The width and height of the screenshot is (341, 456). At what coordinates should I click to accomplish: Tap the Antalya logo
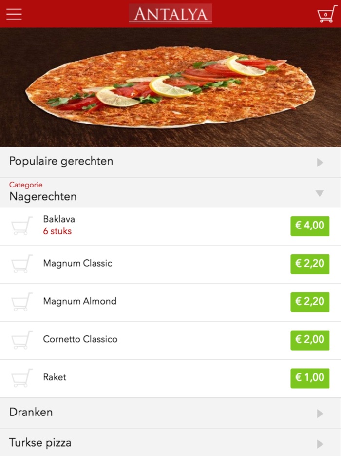click(x=170, y=14)
